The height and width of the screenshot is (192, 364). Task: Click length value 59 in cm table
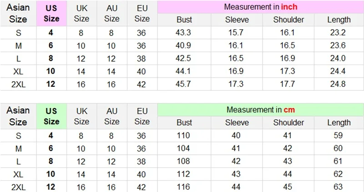(339, 135)
